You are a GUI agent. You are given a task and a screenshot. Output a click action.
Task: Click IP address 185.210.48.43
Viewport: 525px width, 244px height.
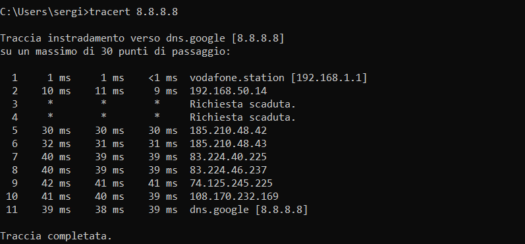(x=228, y=144)
